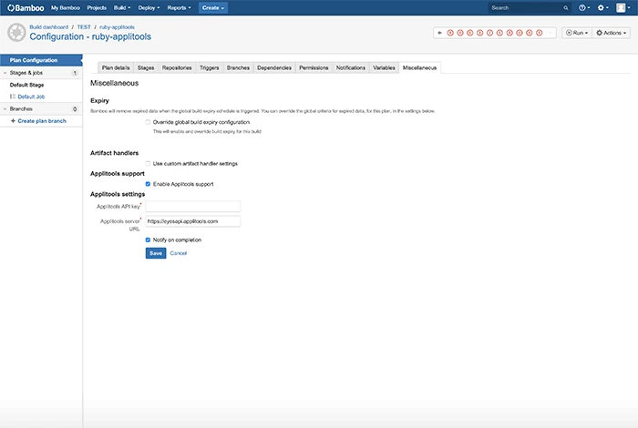Click the Default Job icon in sidebar

pyautogui.click(x=13, y=97)
